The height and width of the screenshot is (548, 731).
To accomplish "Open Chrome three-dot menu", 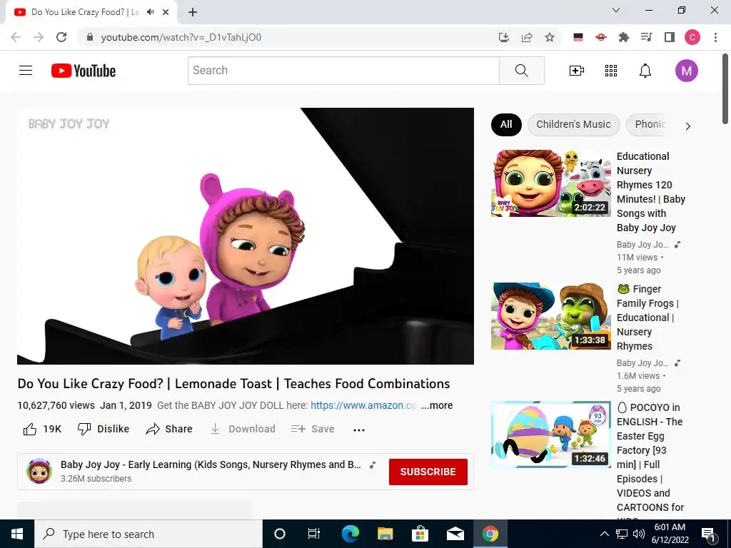I will click(x=715, y=37).
